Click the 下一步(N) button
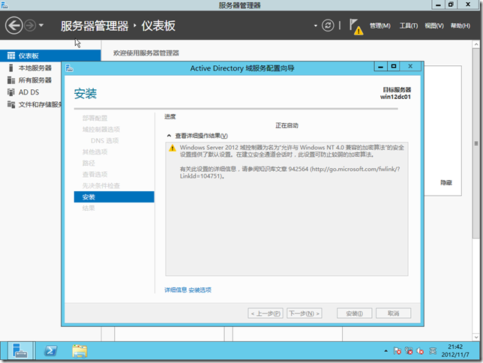Screen dimensions: 483x363 tap(304, 313)
